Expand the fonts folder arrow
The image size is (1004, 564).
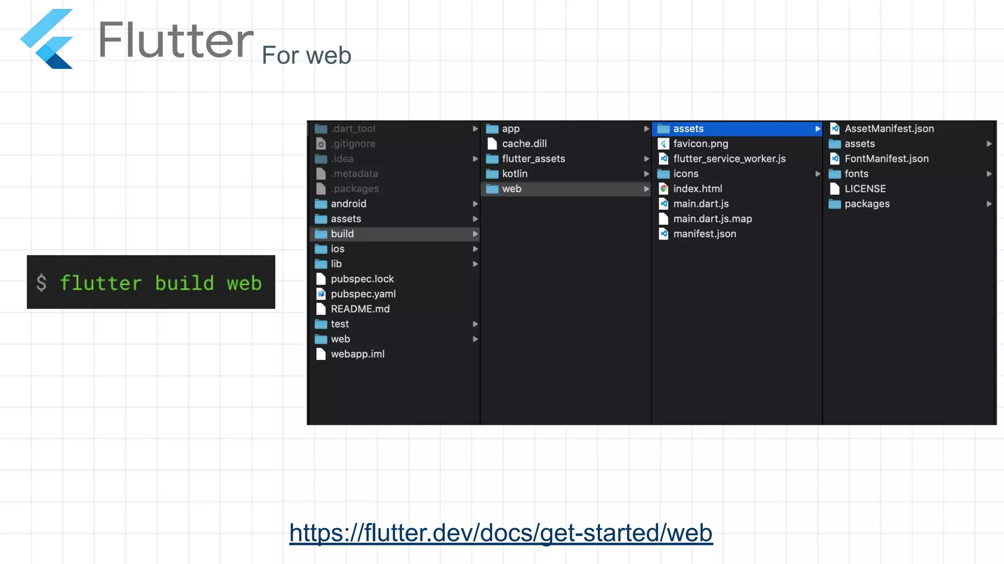[989, 174]
